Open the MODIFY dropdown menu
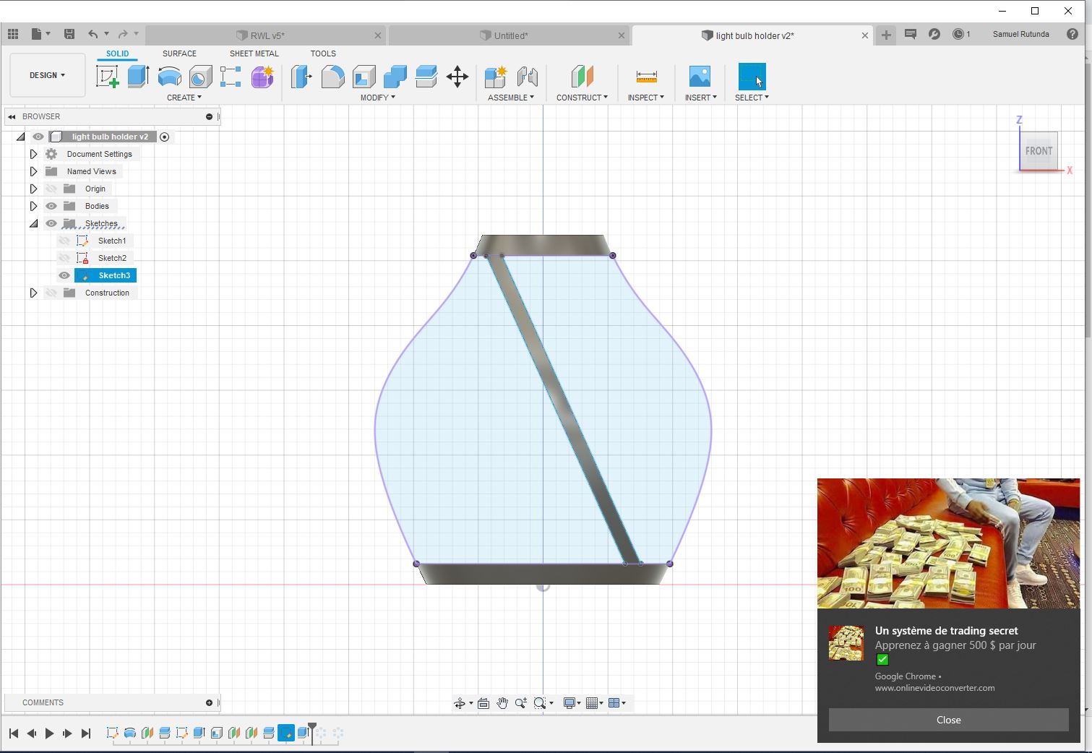The height and width of the screenshot is (753, 1092). (x=378, y=98)
